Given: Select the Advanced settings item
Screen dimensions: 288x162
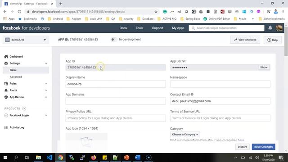Looking at the screenshot, I should pos(16,77).
